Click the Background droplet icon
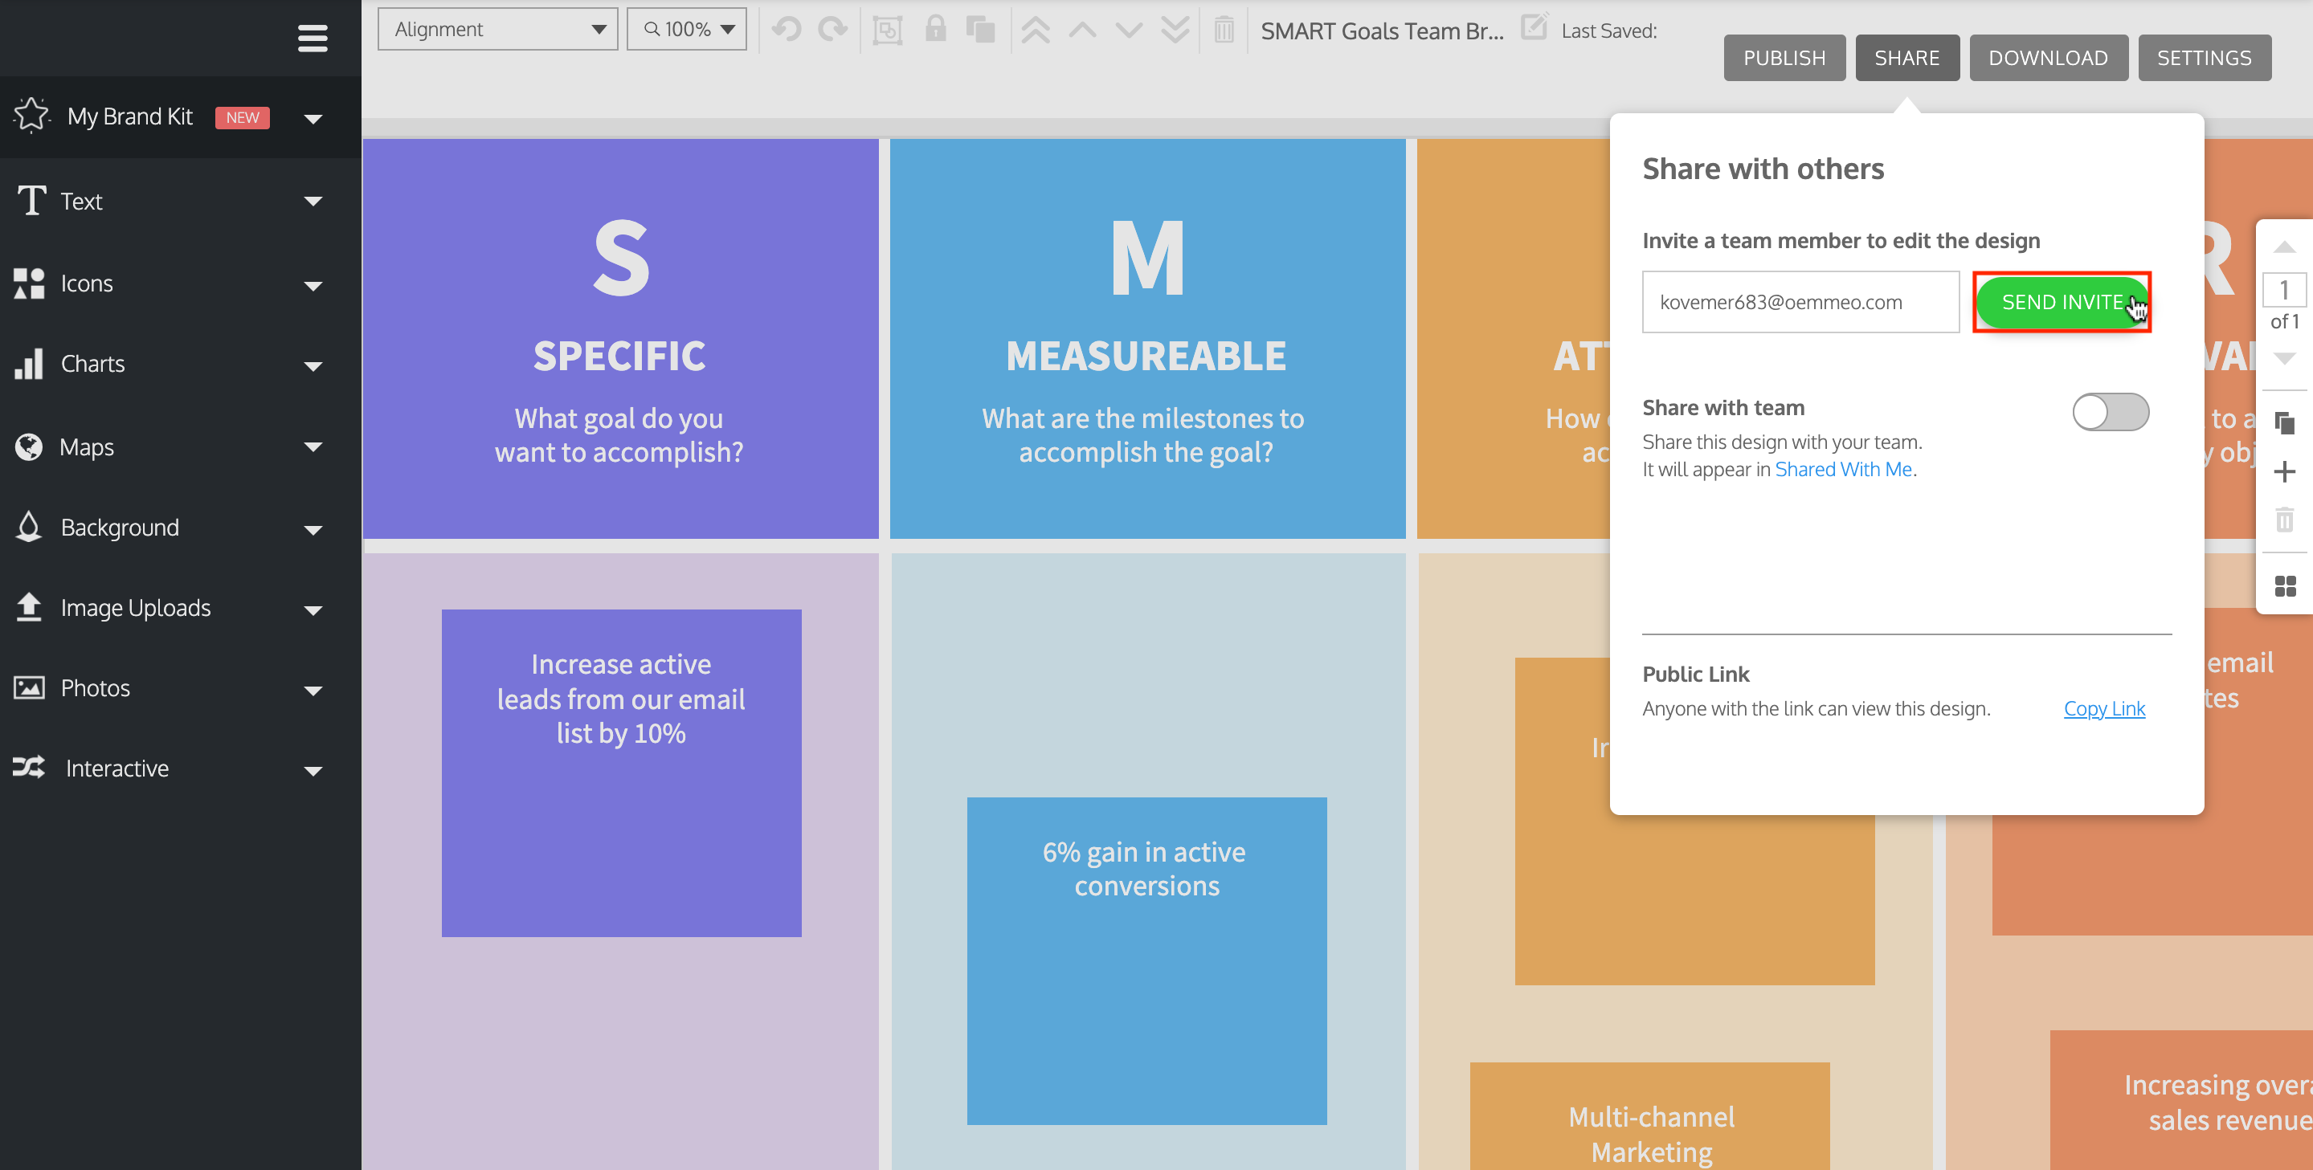 pyautogui.click(x=30, y=527)
